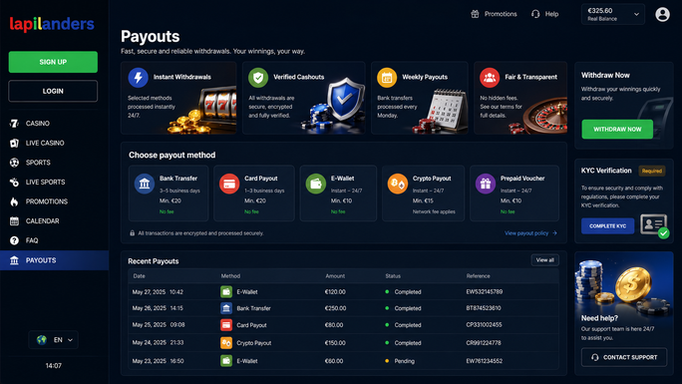Click the Need help? promo image
Image resolution: width=682 pixels, height=384 pixels.
pos(624,282)
